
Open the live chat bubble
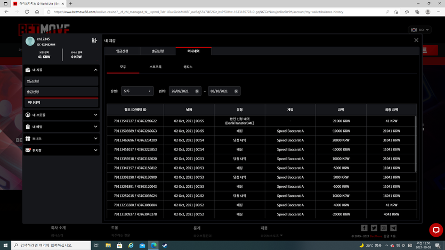(436, 230)
